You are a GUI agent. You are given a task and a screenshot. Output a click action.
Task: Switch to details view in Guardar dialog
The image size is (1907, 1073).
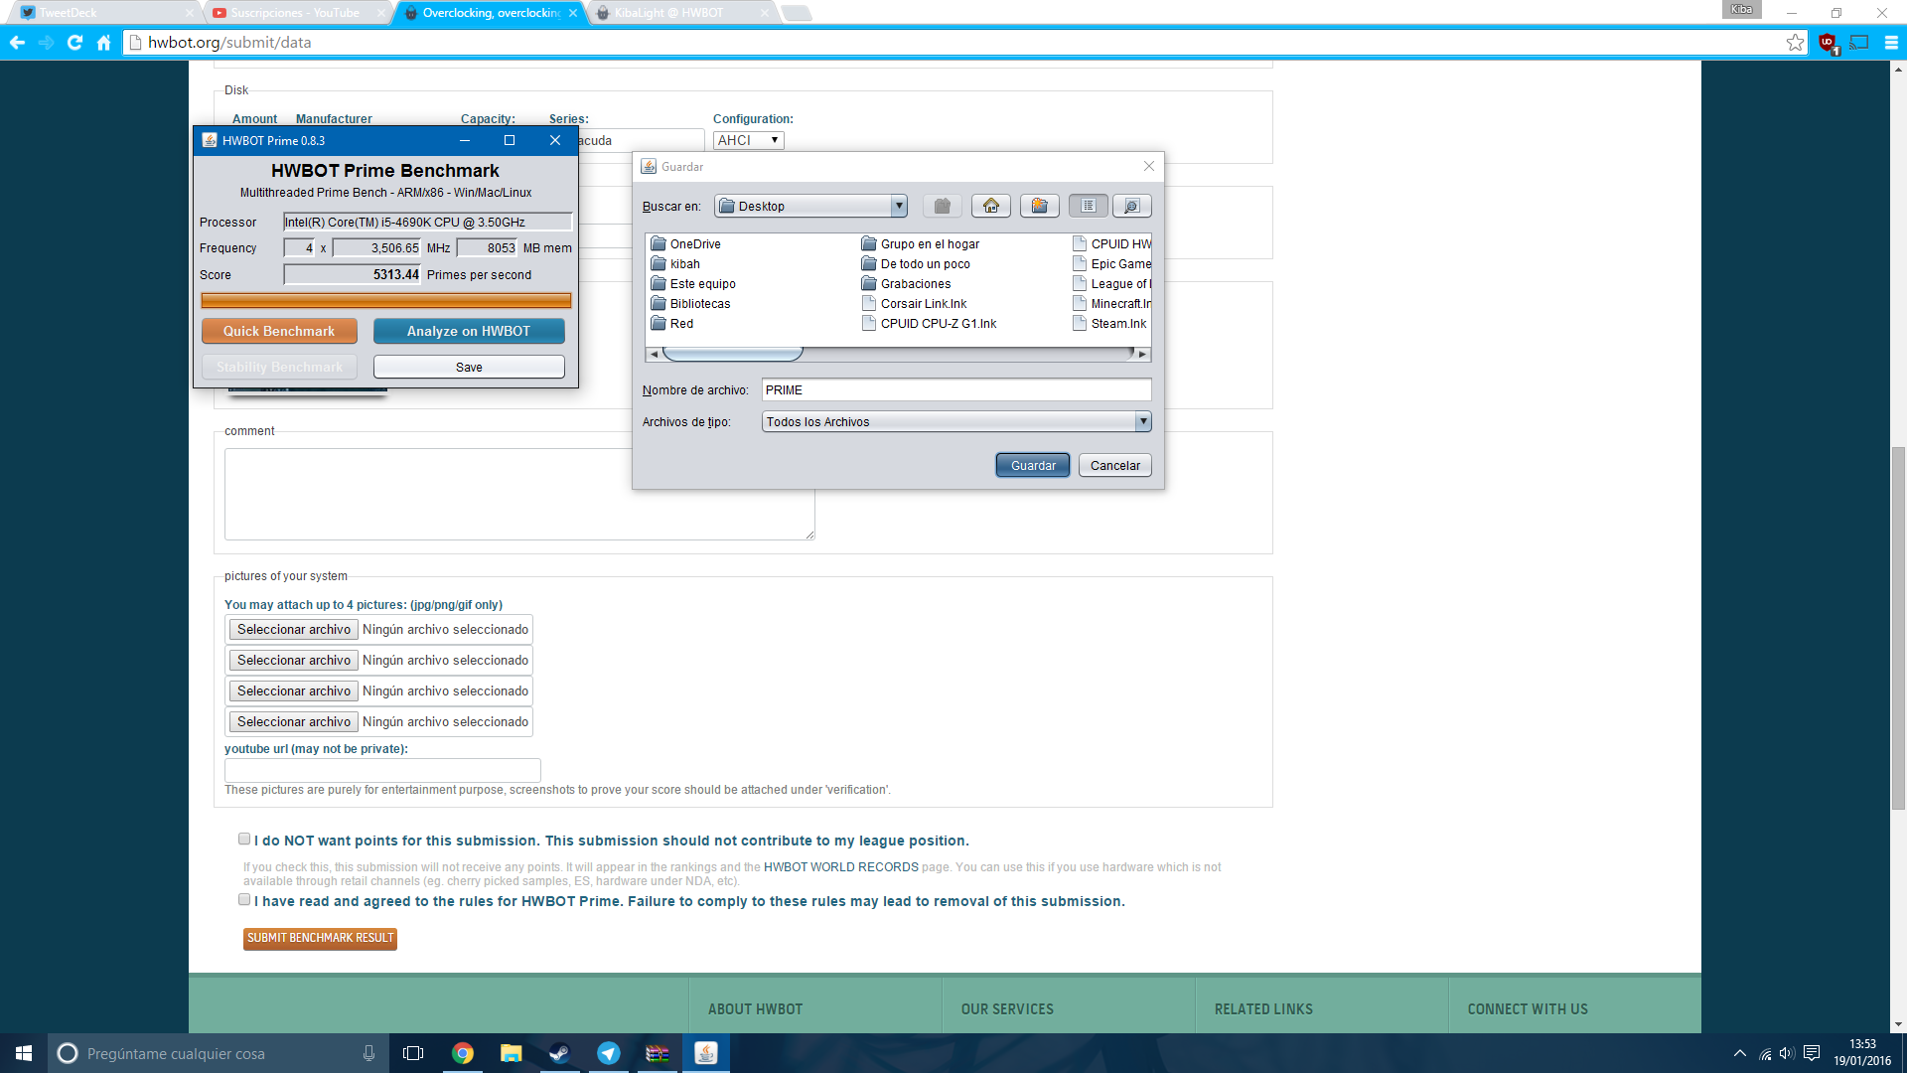tap(1131, 206)
